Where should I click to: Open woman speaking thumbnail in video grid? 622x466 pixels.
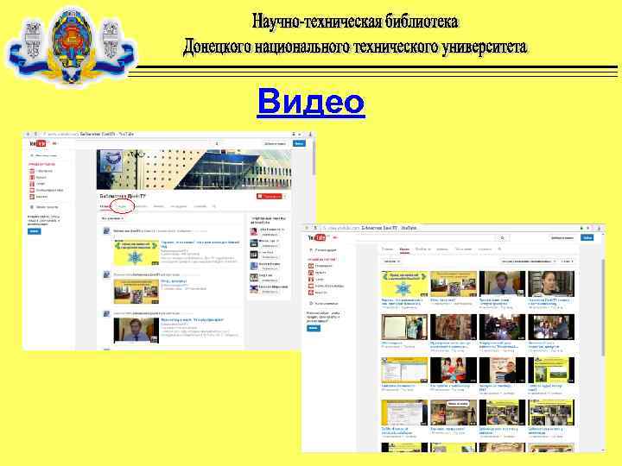[x=551, y=284]
